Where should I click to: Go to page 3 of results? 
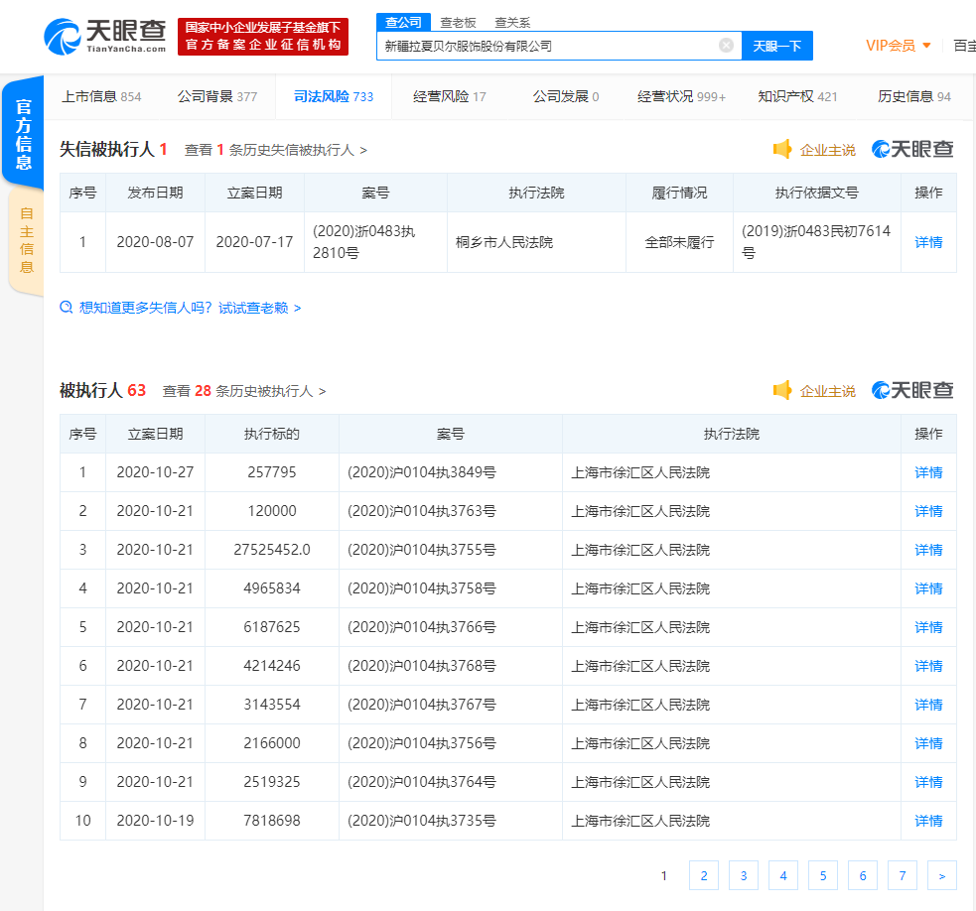pos(744,875)
